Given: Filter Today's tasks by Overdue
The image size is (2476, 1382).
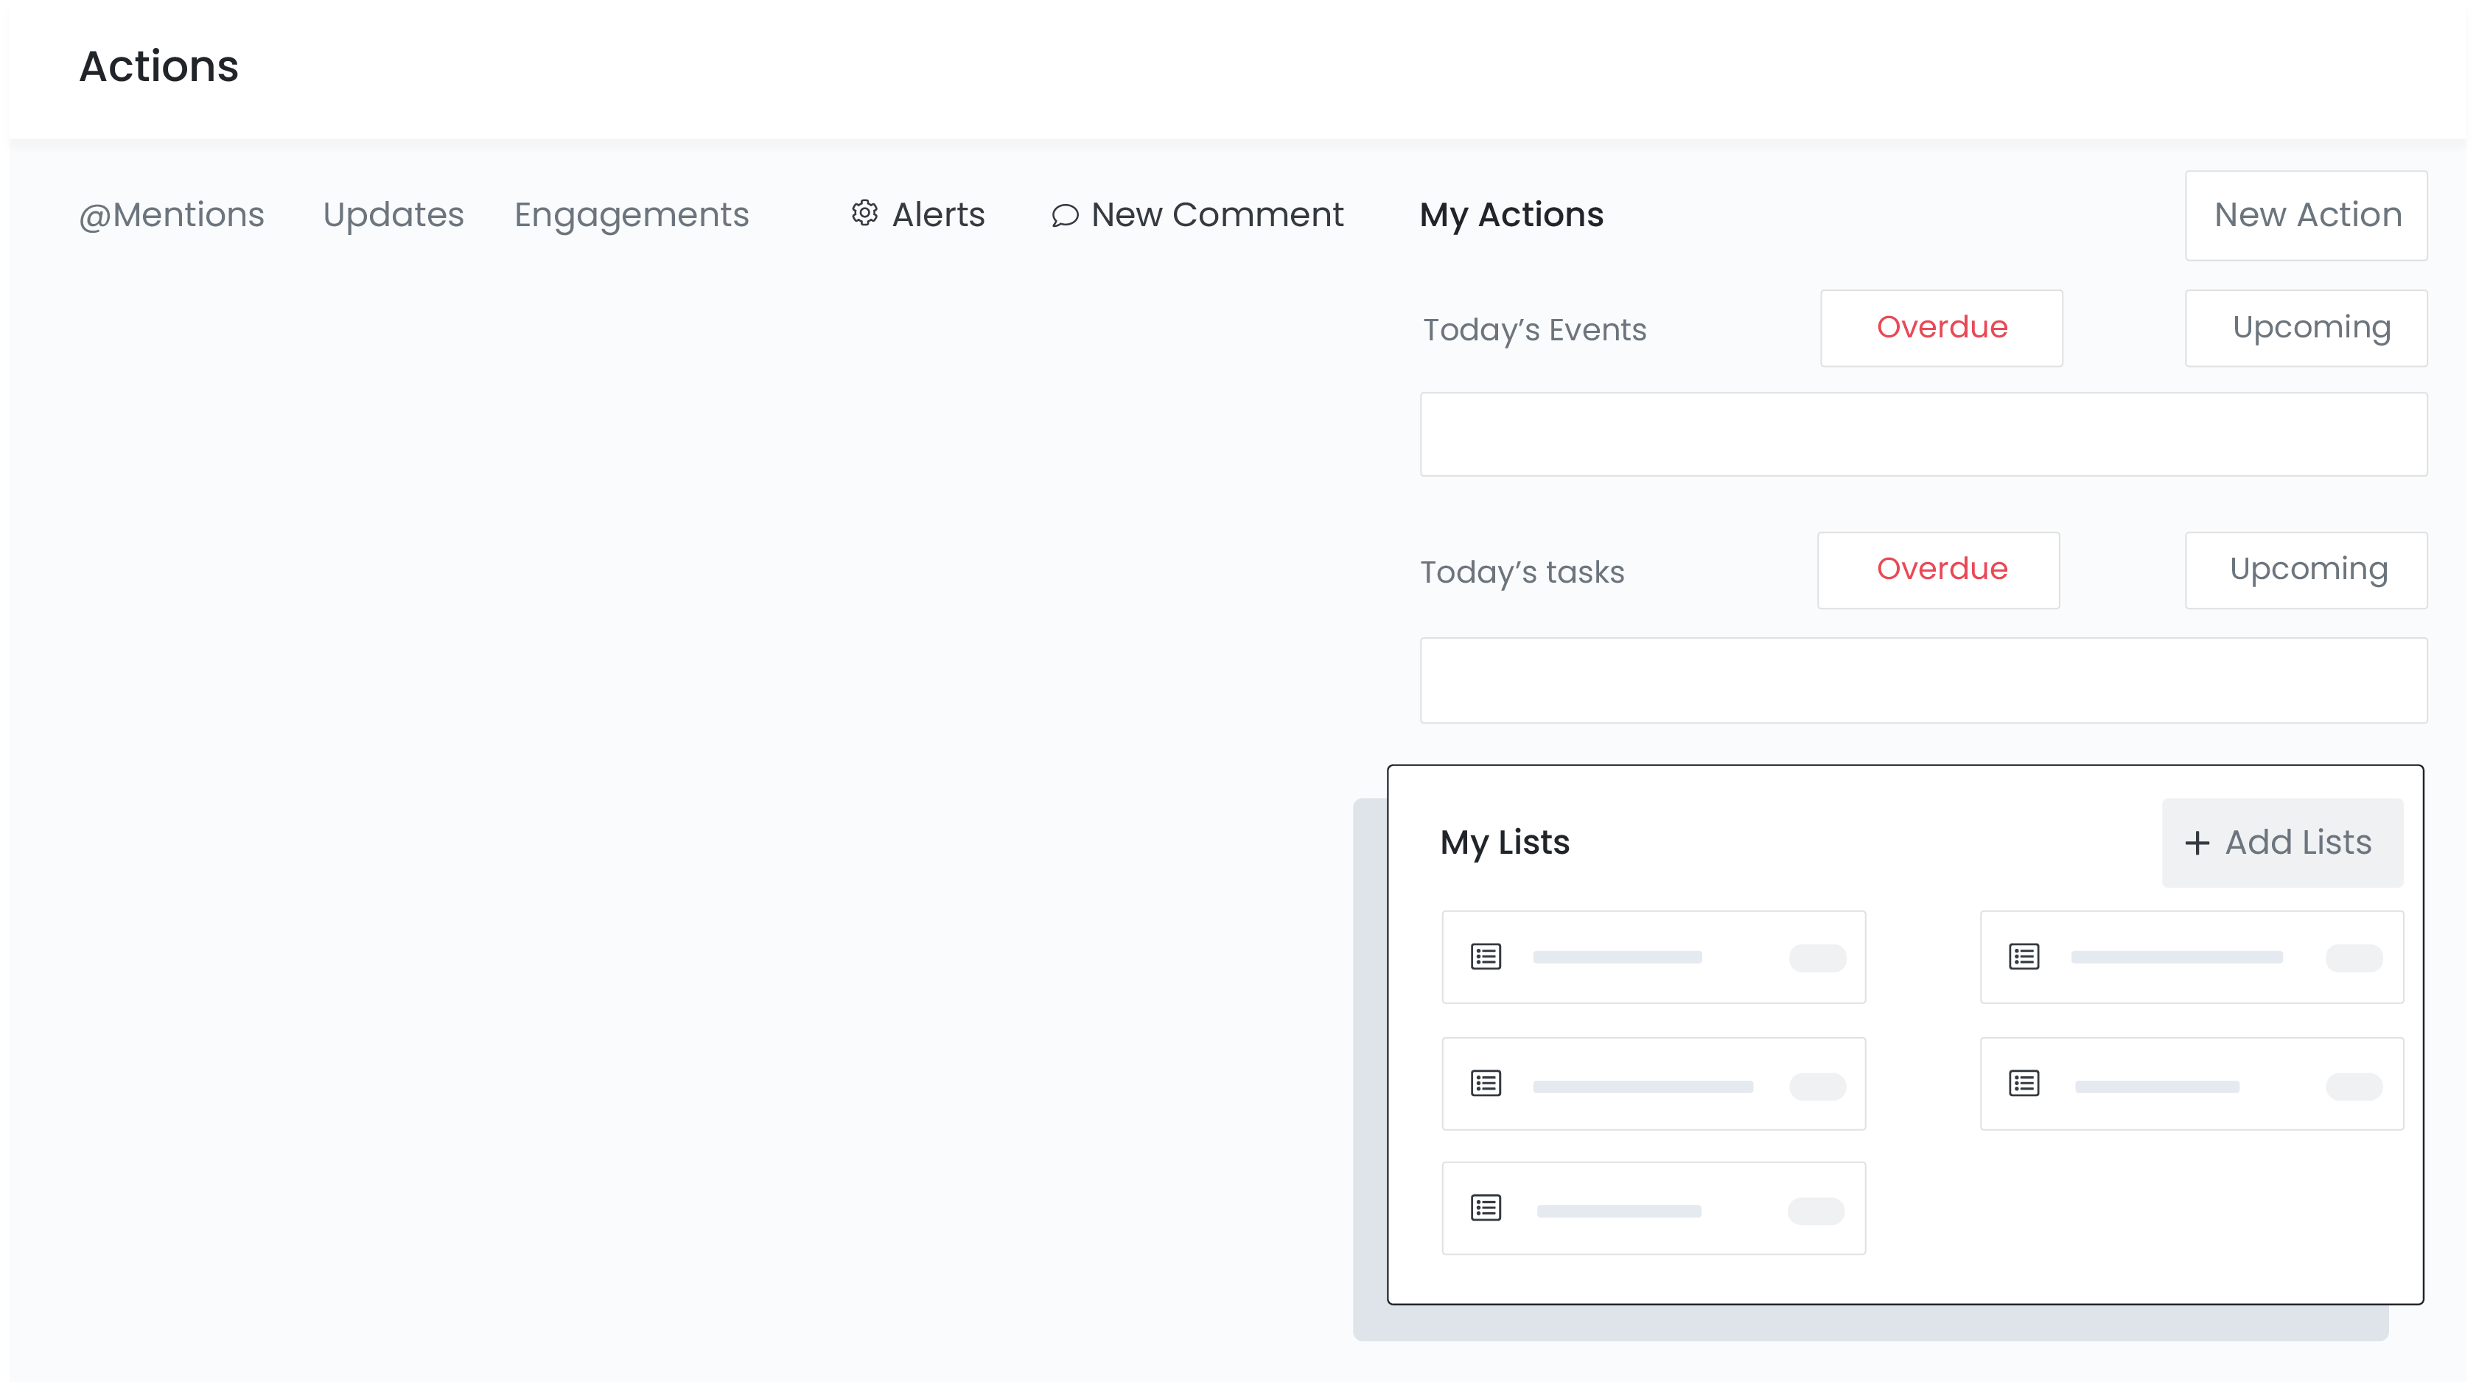Looking at the screenshot, I should click(1938, 570).
